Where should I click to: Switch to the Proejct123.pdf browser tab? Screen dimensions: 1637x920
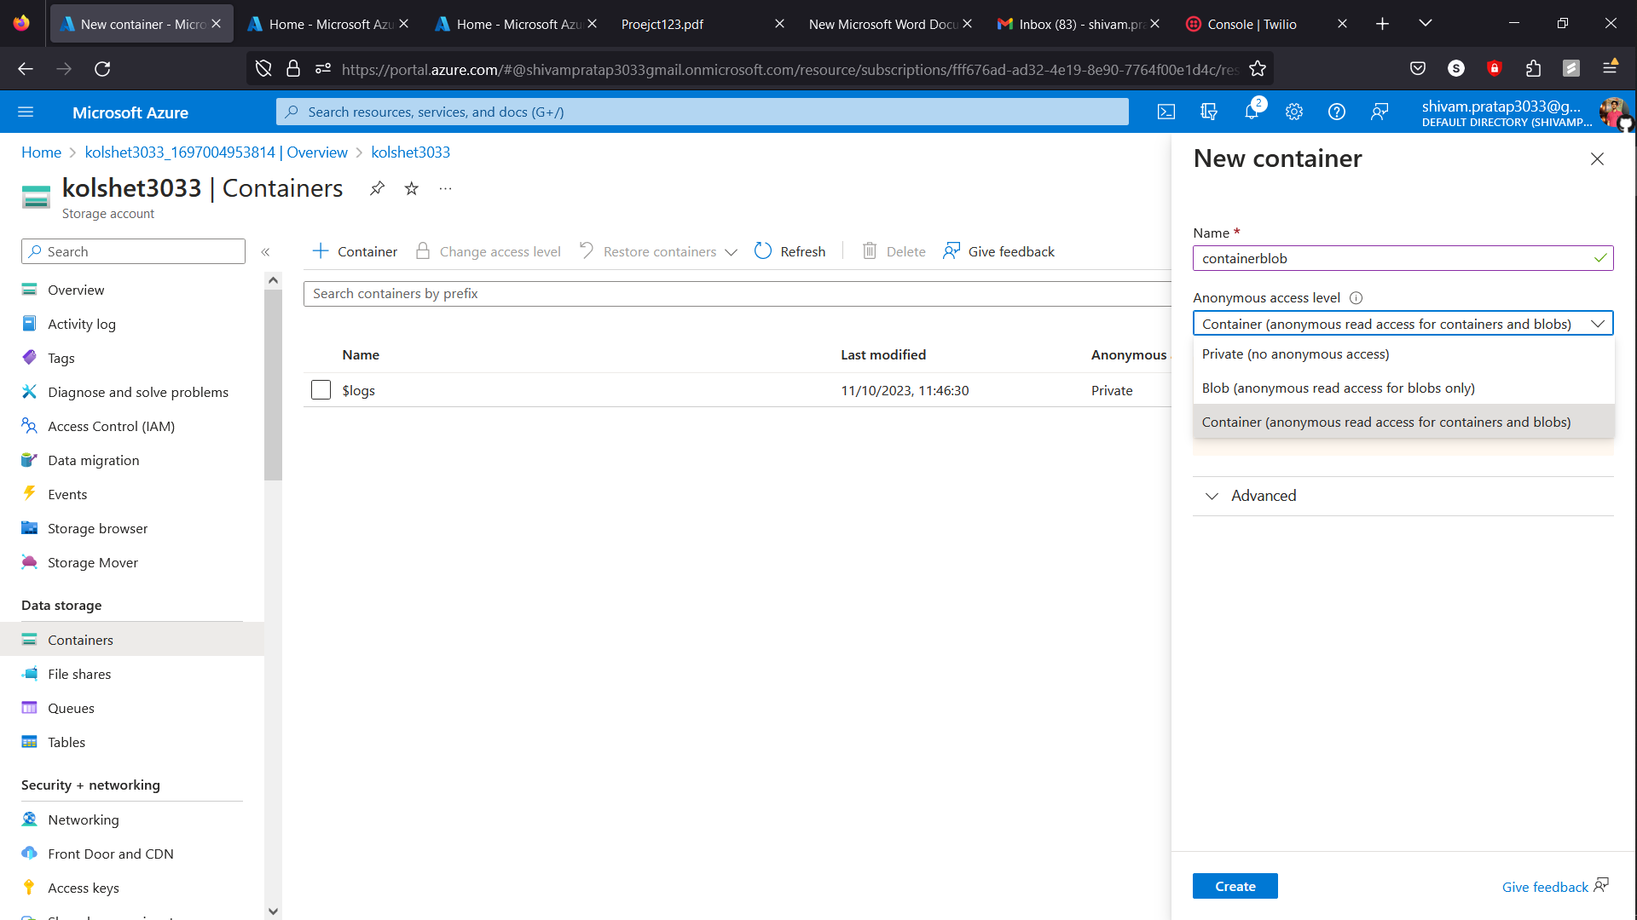662,24
